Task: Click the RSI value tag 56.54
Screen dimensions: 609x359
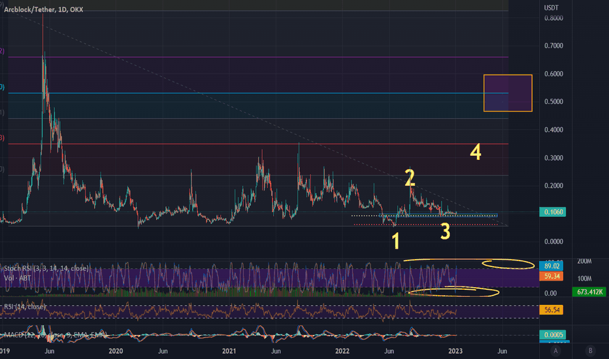Action: click(551, 309)
